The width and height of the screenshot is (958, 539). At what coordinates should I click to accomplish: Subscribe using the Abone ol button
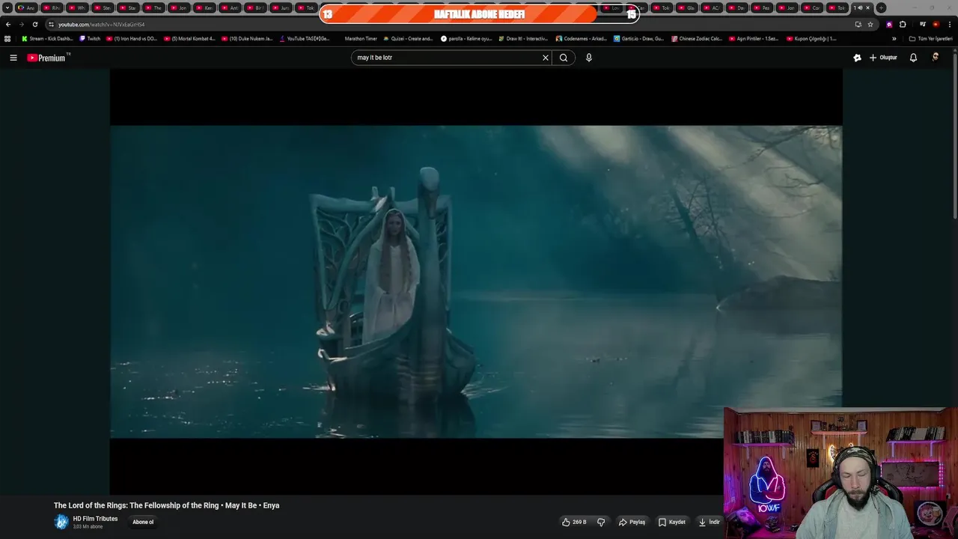143,522
